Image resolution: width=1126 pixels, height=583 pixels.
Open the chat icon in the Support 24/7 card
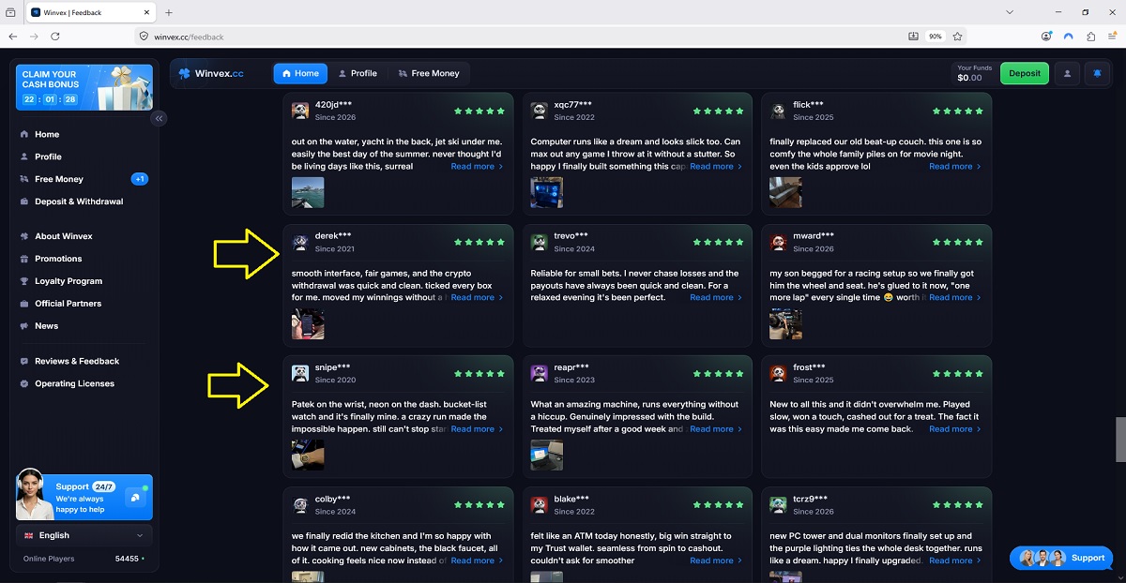pyautogui.click(x=136, y=498)
